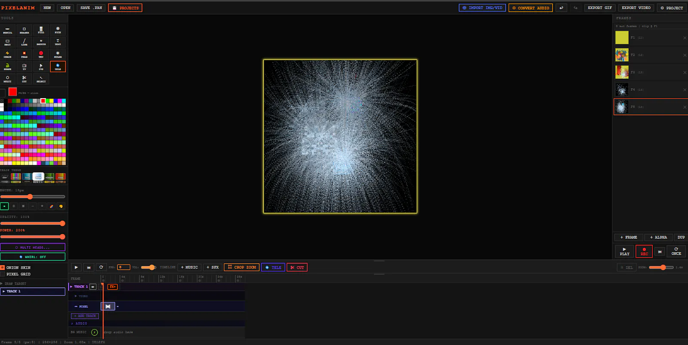Select the Line tool
Screen dimensions: 688x345
[25, 42]
